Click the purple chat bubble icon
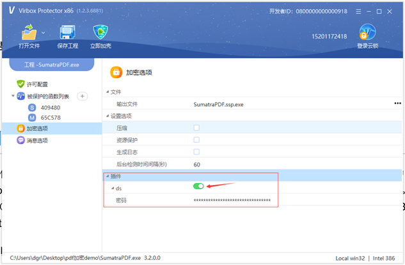405x265 pixels. 20,140
